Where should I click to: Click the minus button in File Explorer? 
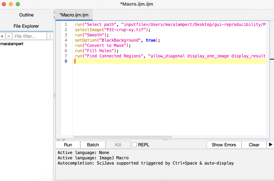[9, 36]
